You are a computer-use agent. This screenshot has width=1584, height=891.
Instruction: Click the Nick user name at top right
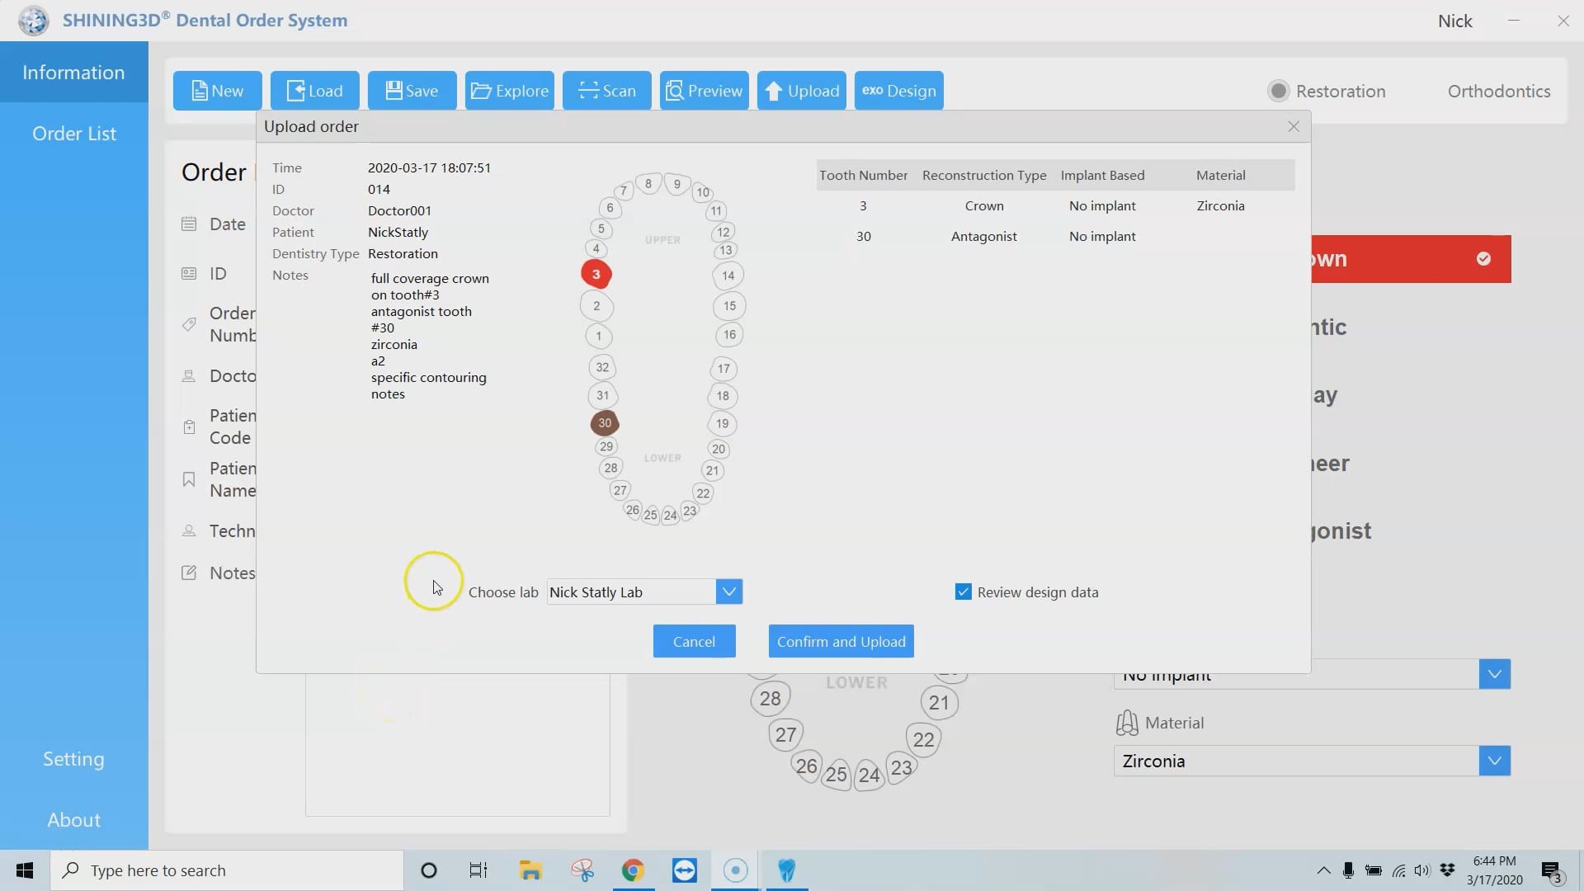coord(1454,21)
